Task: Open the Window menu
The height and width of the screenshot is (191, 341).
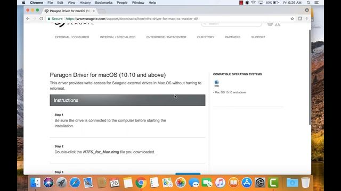Action: 138,3
